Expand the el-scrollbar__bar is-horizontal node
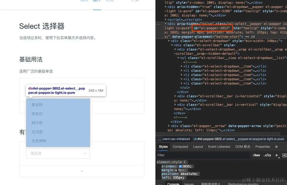The width and height of the screenshot is (287, 185). tap(175, 96)
